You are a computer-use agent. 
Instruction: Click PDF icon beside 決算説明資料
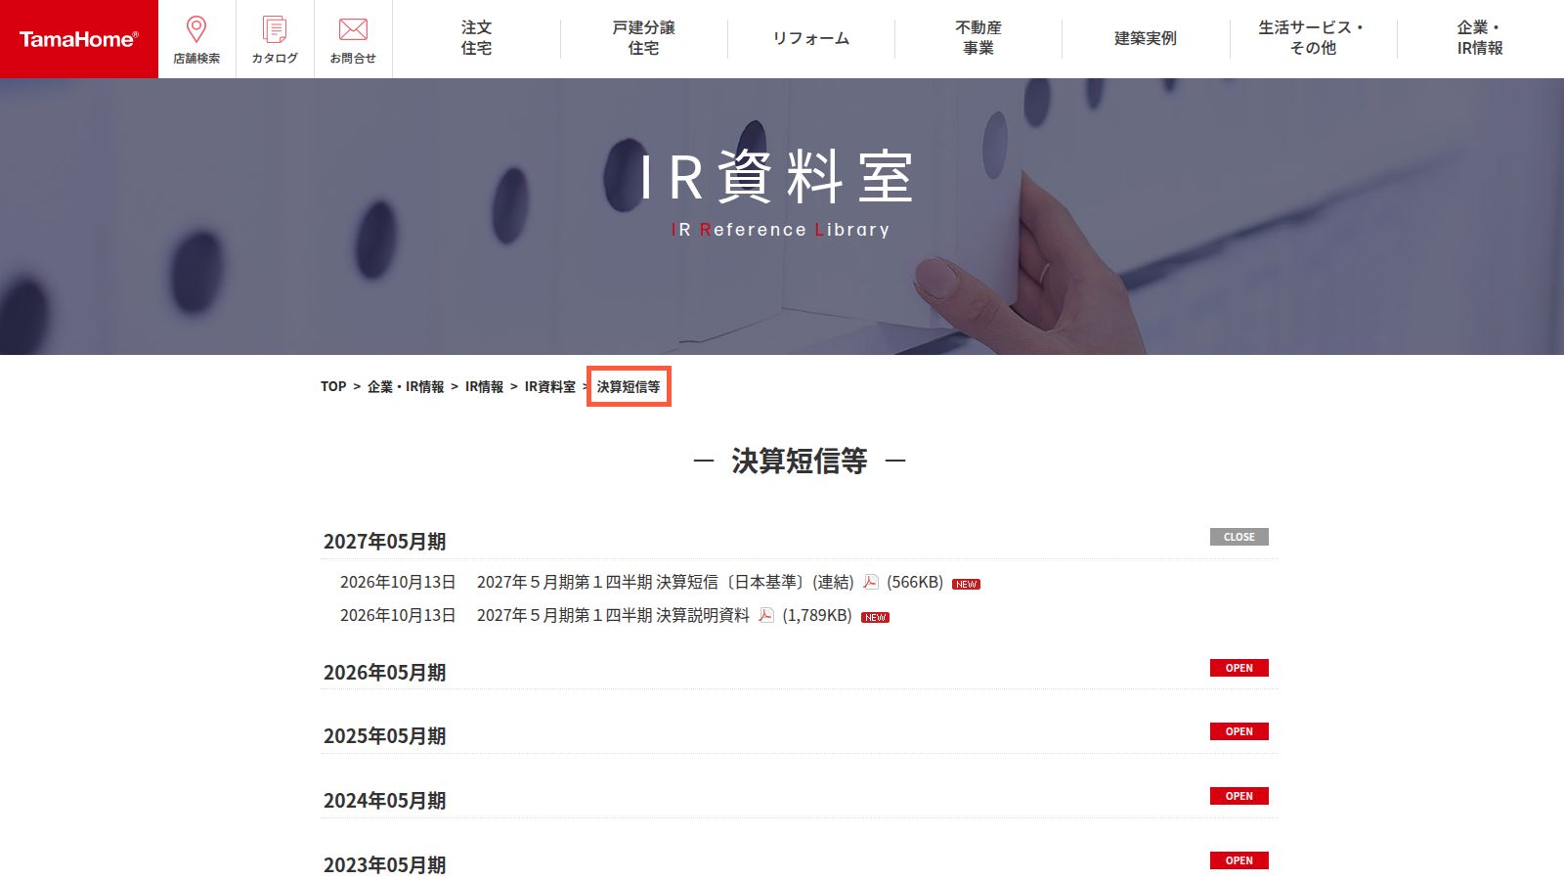pyautogui.click(x=766, y=615)
